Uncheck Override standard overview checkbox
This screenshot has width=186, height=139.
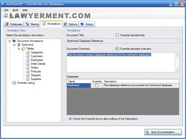[117, 49]
